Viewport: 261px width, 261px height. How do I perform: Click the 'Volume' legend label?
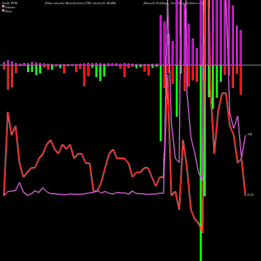[10, 7]
